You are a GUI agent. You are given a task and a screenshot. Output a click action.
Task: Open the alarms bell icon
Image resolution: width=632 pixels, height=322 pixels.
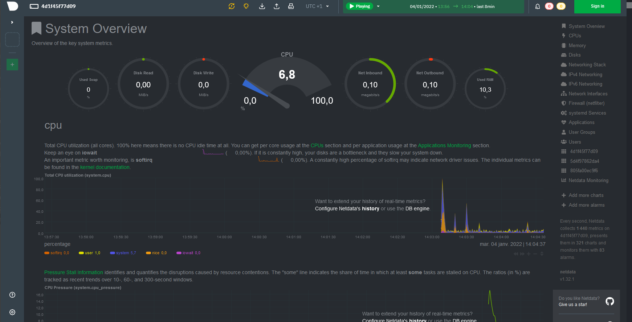pos(538,6)
